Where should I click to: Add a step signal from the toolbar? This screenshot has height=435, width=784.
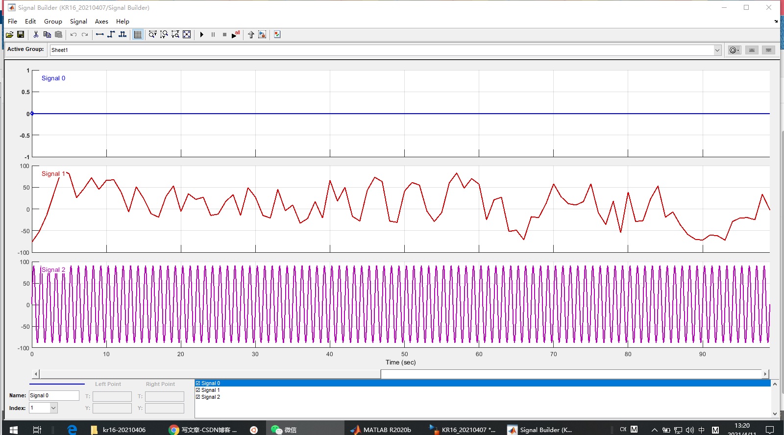(111, 34)
